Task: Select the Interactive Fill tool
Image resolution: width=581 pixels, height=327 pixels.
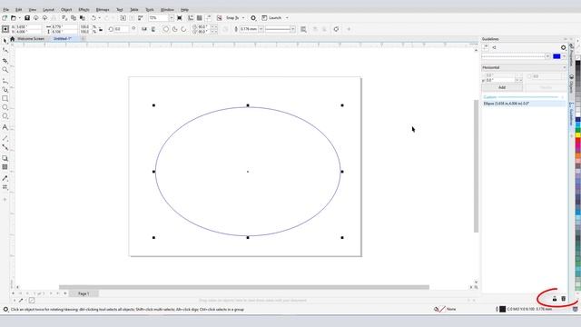Action: tap(5, 187)
